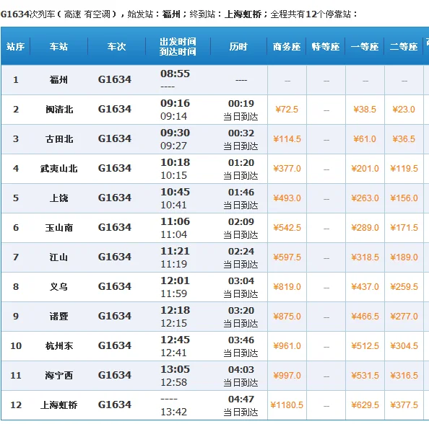
Task: Click duration 03:46
Action: (x=241, y=340)
